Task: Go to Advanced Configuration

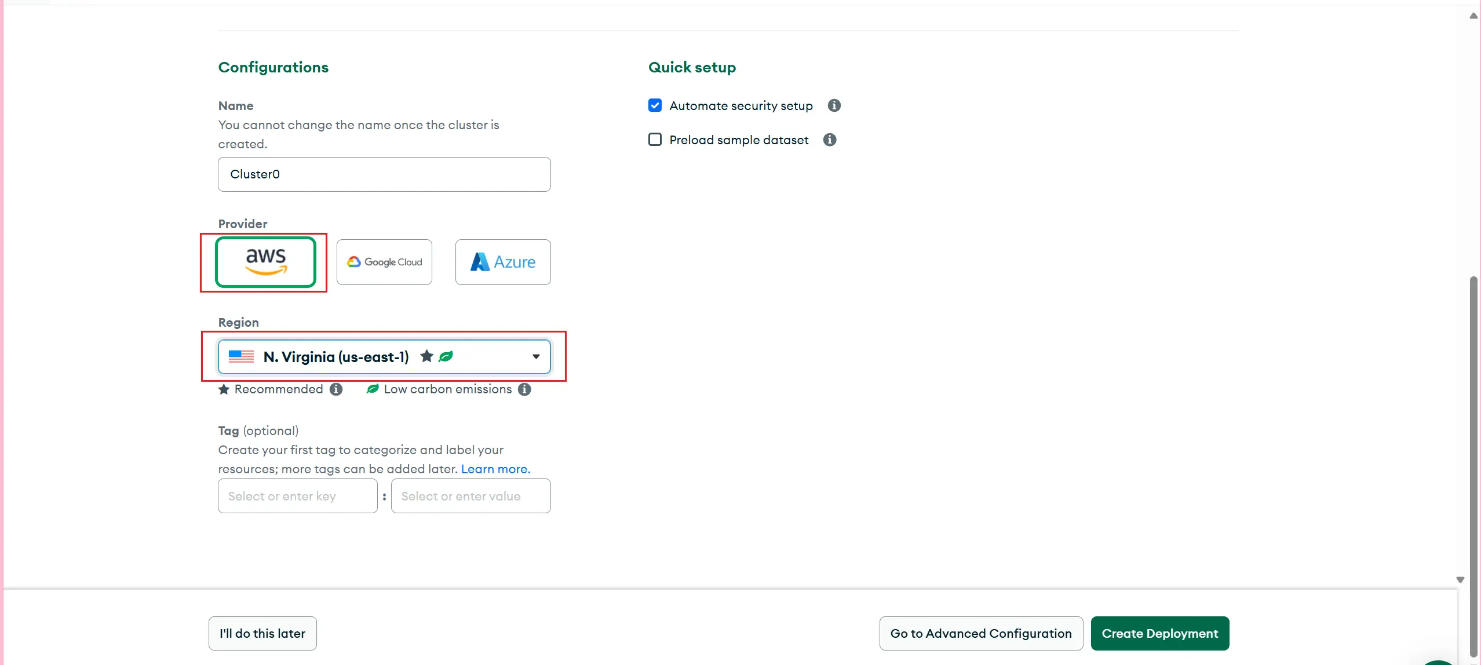Action: [980, 633]
